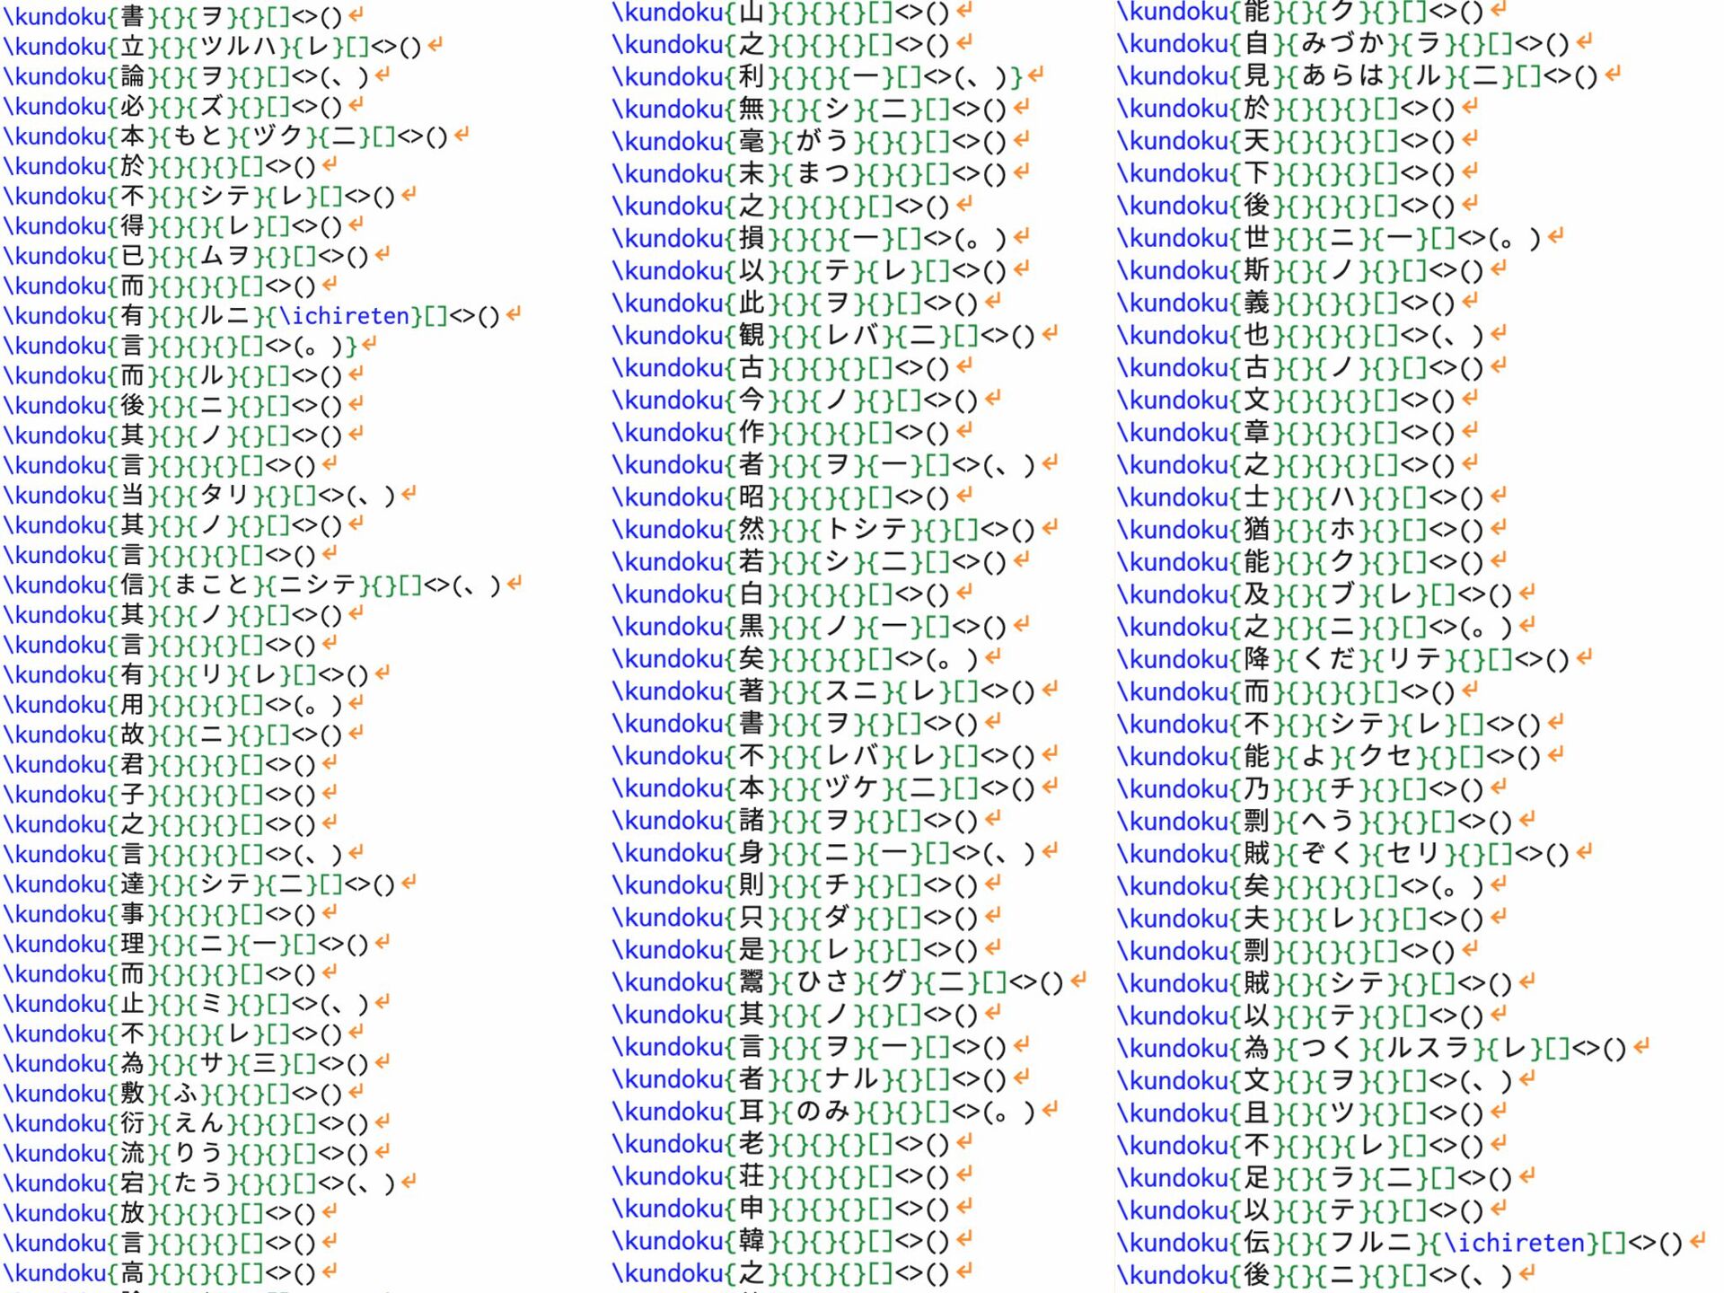
Task: Click the okurigana クセ on the 能 line
Action: (1385, 756)
